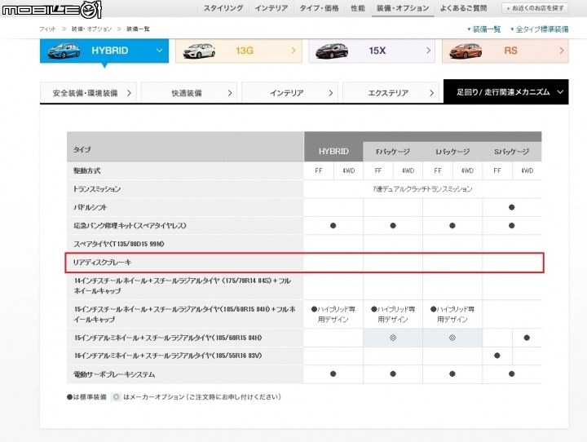Switch to the インテリア equipment tab

tap(289, 92)
